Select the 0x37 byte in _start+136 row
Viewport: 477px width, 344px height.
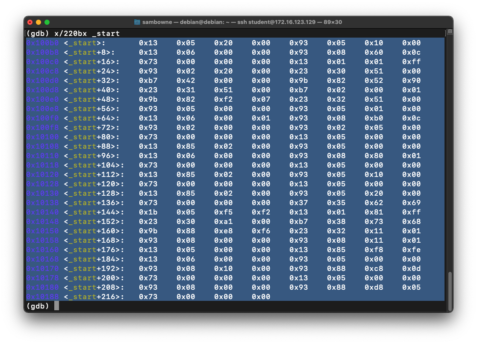pyautogui.click(x=298, y=203)
